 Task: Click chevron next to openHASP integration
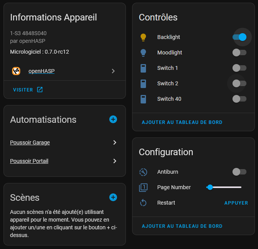(x=113, y=71)
